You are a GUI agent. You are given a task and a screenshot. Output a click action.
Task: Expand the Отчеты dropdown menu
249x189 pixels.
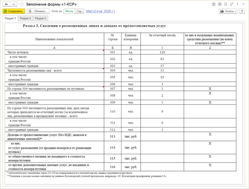pos(228,11)
